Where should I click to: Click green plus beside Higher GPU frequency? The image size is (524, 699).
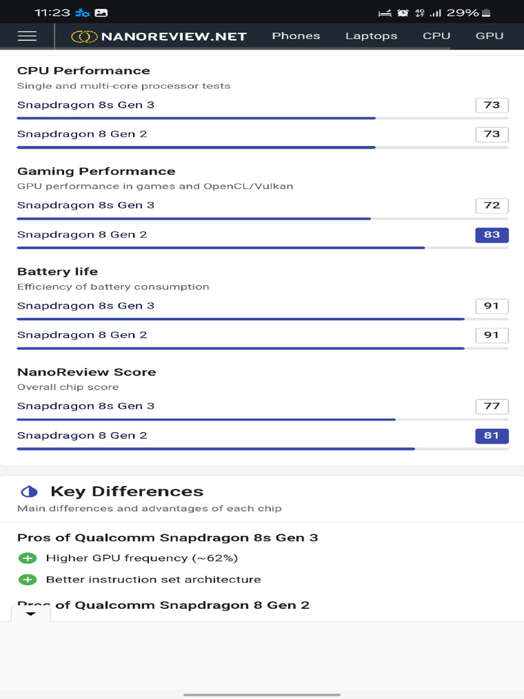(x=27, y=558)
